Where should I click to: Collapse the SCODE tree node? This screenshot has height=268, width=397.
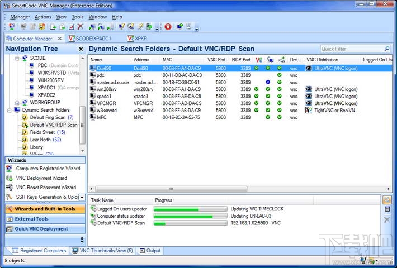pyautogui.click(x=17, y=59)
